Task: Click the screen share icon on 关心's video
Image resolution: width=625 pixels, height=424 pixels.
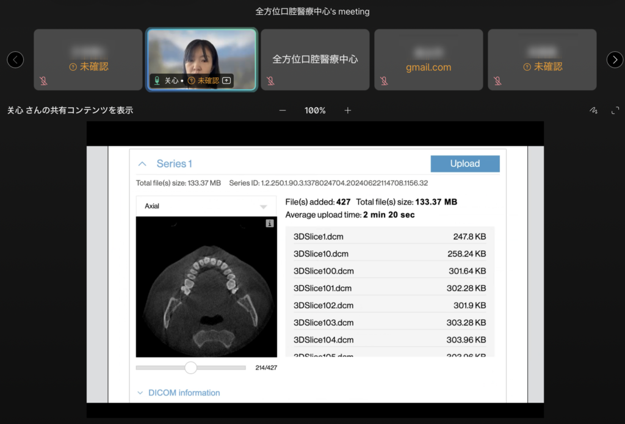Action: 226,80
